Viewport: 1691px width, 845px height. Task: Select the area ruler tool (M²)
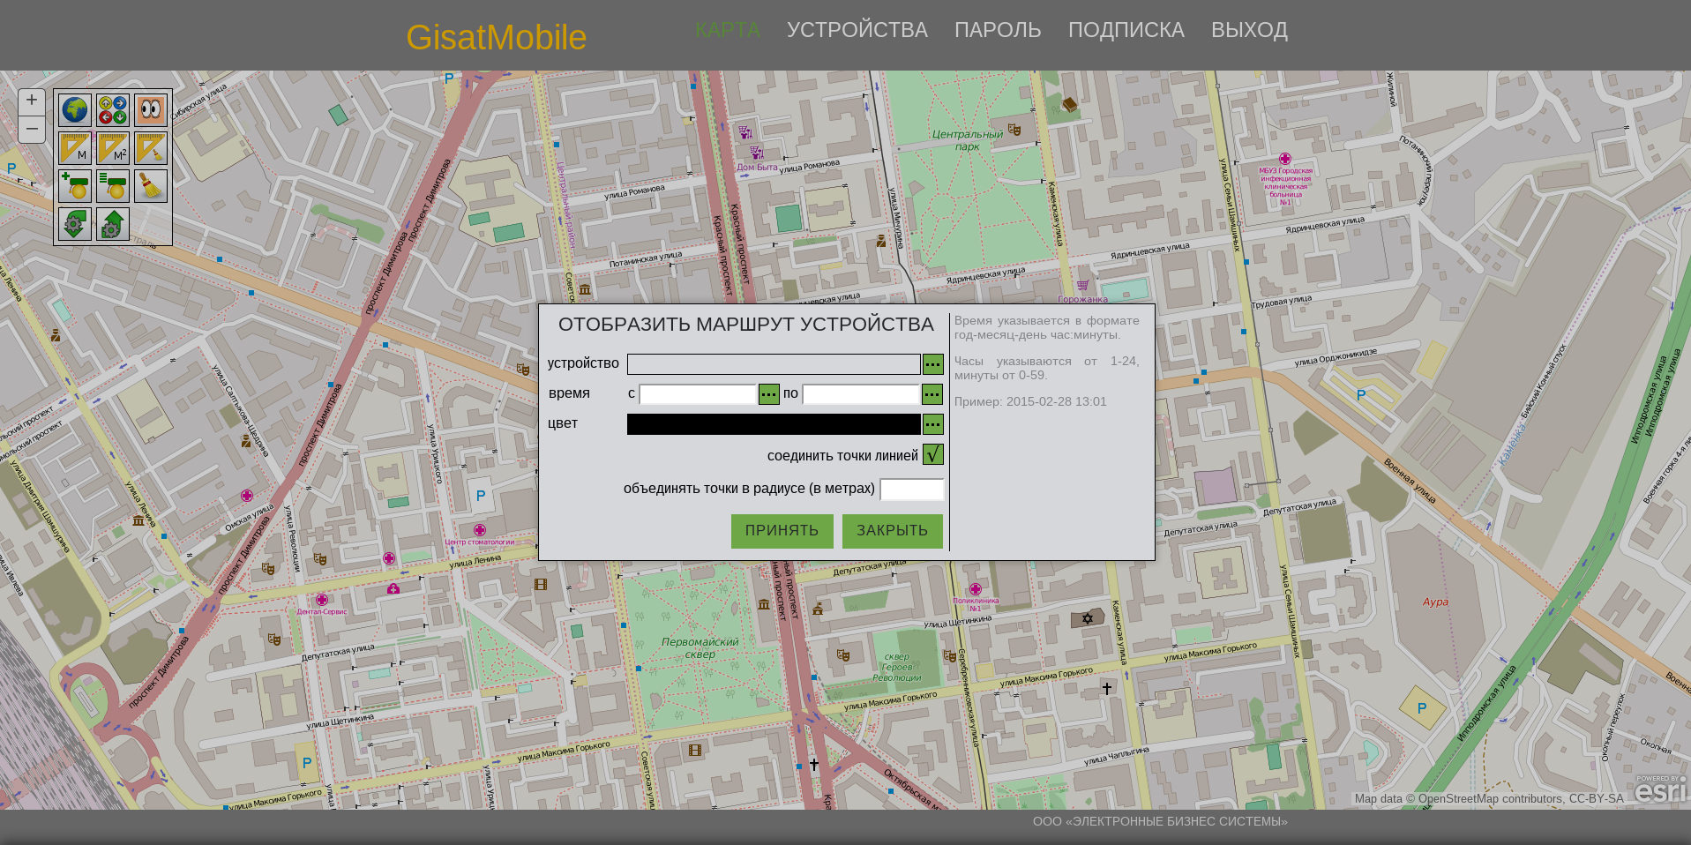point(113,148)
